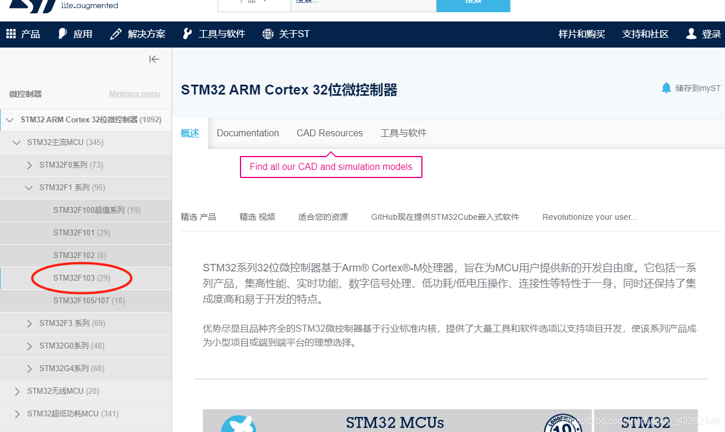This screenshot has width=725, height=432.
Task: Click STM32G0系列 (48) label
Action: [x=72, y=346]
